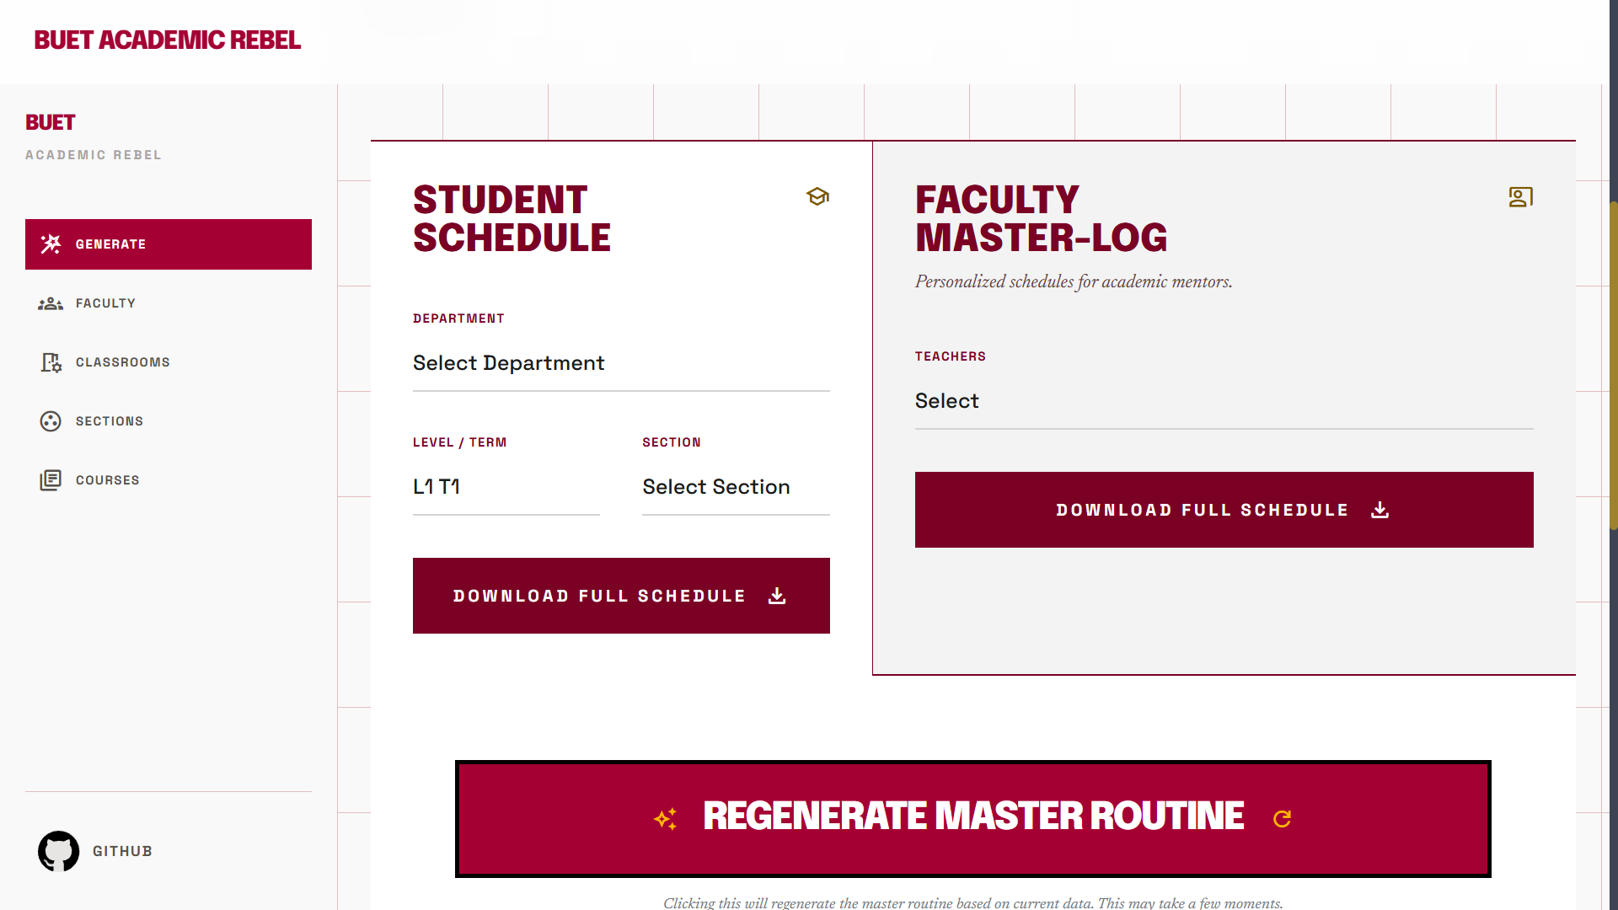The image size is (1618, 910).
Task: Click the Courses library icon
Action: (x=51, y=480)
